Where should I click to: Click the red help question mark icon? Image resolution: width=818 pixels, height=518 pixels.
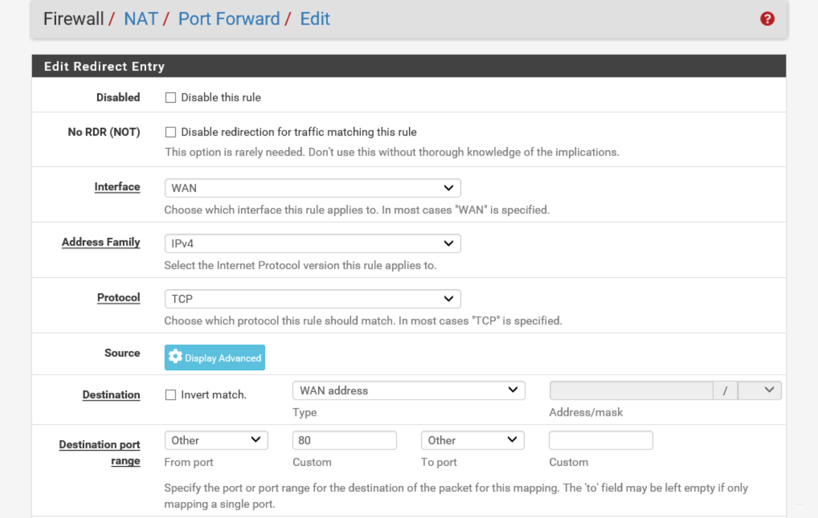tap(767, 19)
